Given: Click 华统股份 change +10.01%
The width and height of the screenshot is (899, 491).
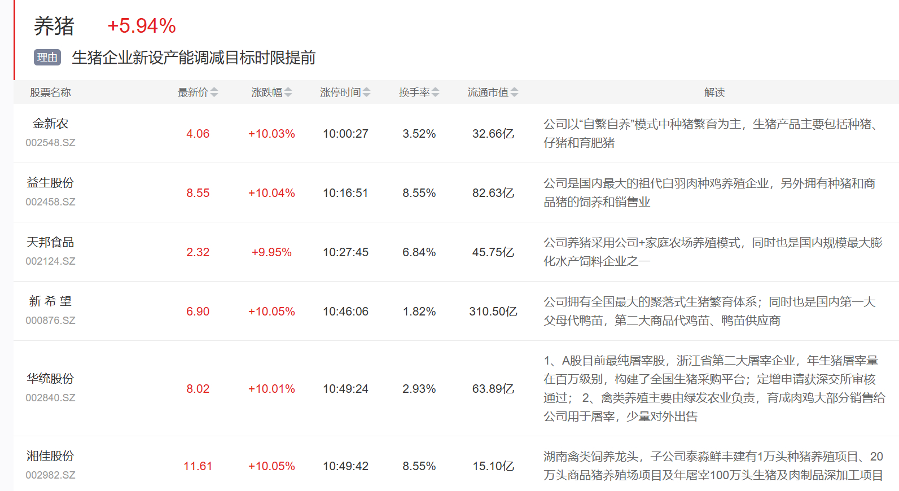Looking at the screenshot, I should coord(271,389).
